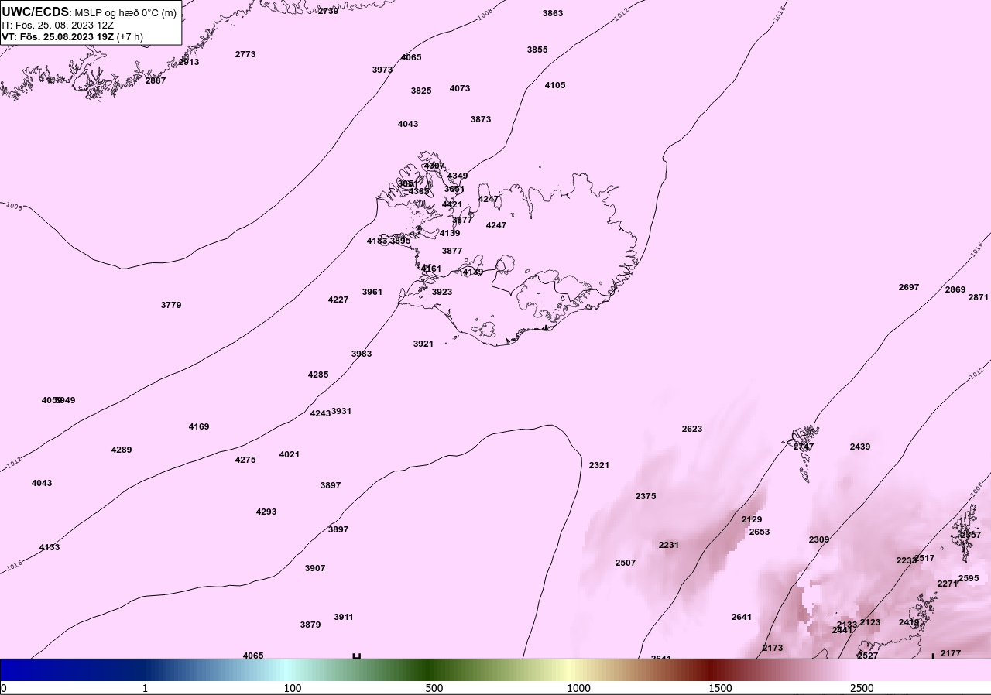Click the UWC/ECDS title text
Image resolution: width=991 pixels, height=695 pixels.
pyautogui.click(x=36, y=12)
